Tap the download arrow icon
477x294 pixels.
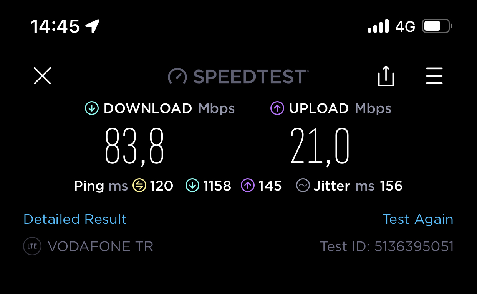click(x=92, y=108)
